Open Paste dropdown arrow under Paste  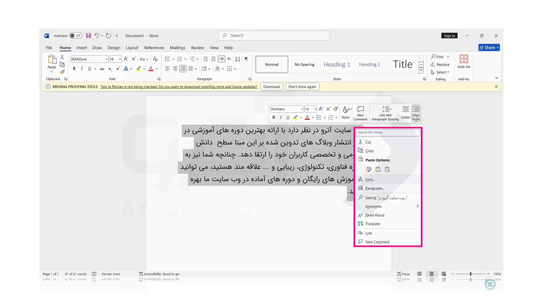click(x=51, y=72)
